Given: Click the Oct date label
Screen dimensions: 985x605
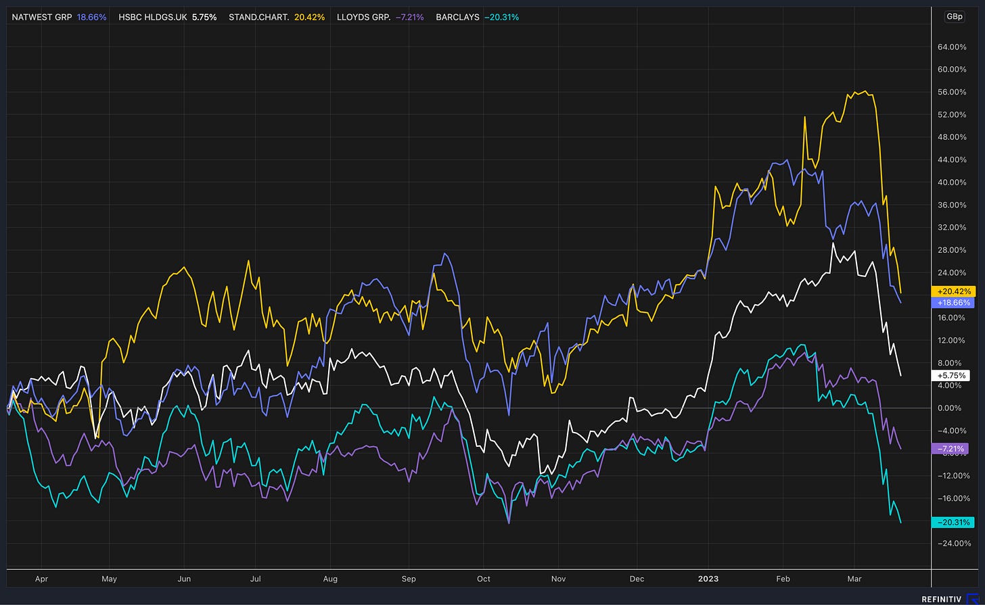Looking at the screenshot, I should point(483,579).
